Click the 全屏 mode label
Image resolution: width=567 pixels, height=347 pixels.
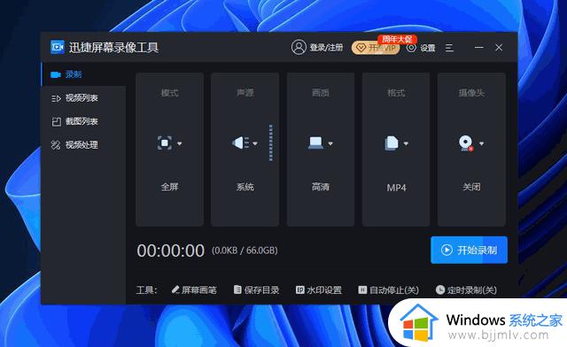point(169,187)
